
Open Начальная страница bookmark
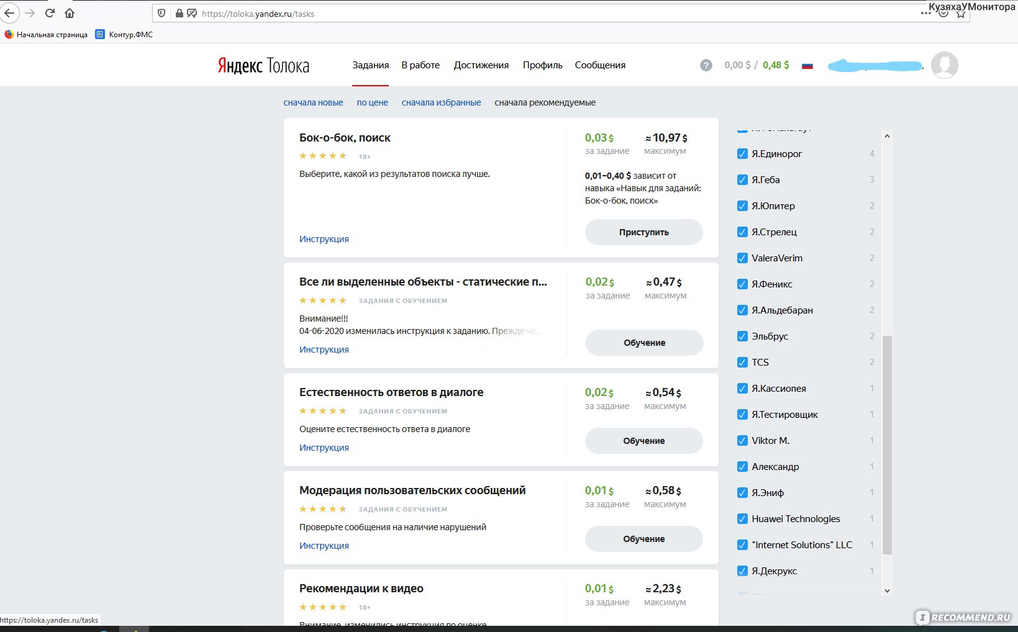[46, 35]
